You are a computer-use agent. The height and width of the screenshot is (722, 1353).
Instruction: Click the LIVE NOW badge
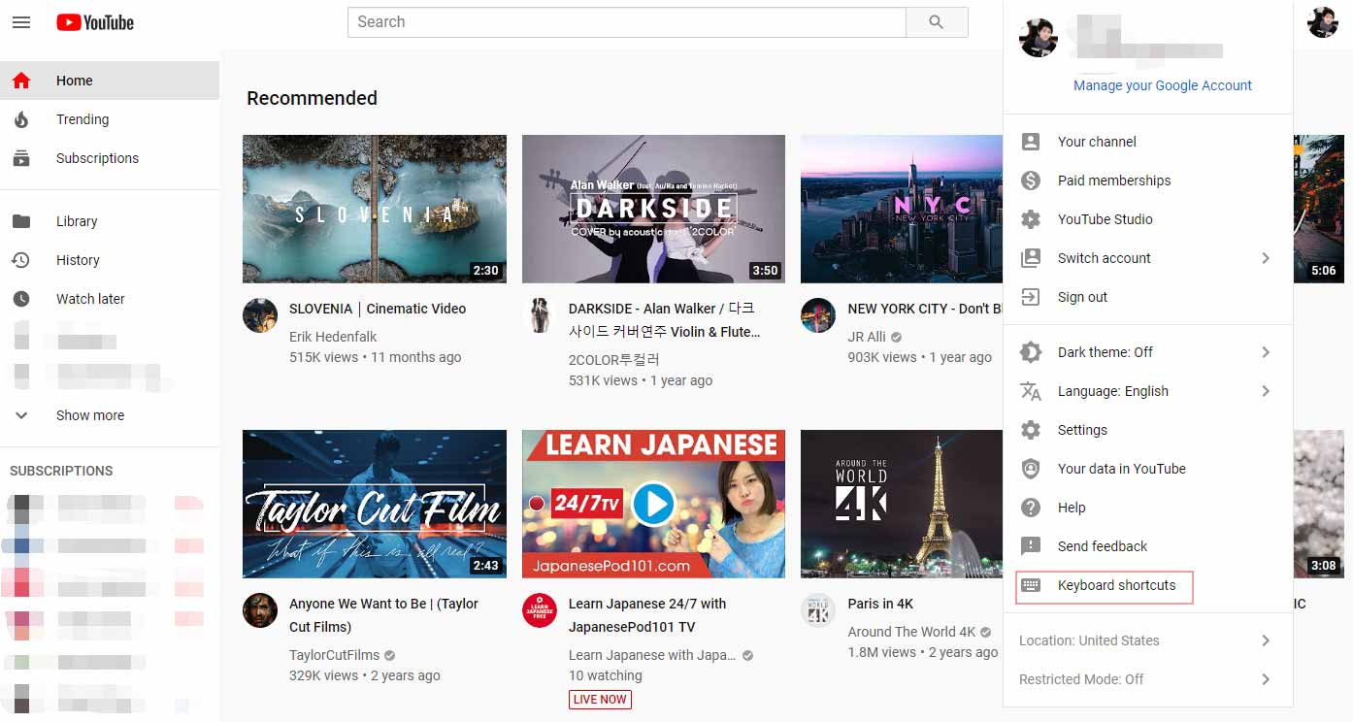point(600,700)
